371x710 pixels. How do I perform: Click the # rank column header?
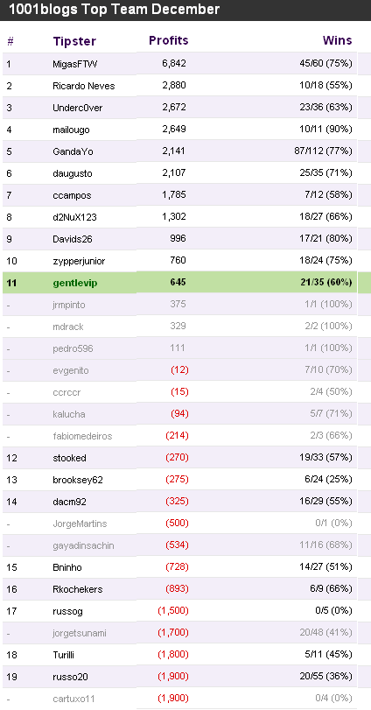coord(10,41)
